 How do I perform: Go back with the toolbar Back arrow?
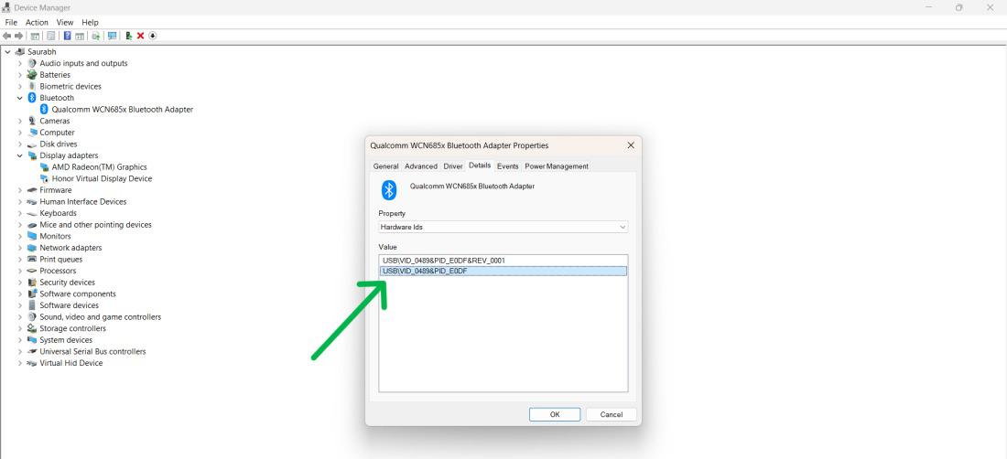[7, 36]
